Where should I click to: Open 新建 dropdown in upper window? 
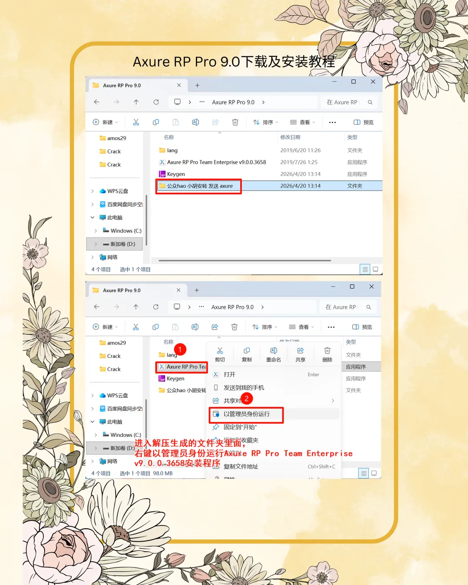click(105, 122)
